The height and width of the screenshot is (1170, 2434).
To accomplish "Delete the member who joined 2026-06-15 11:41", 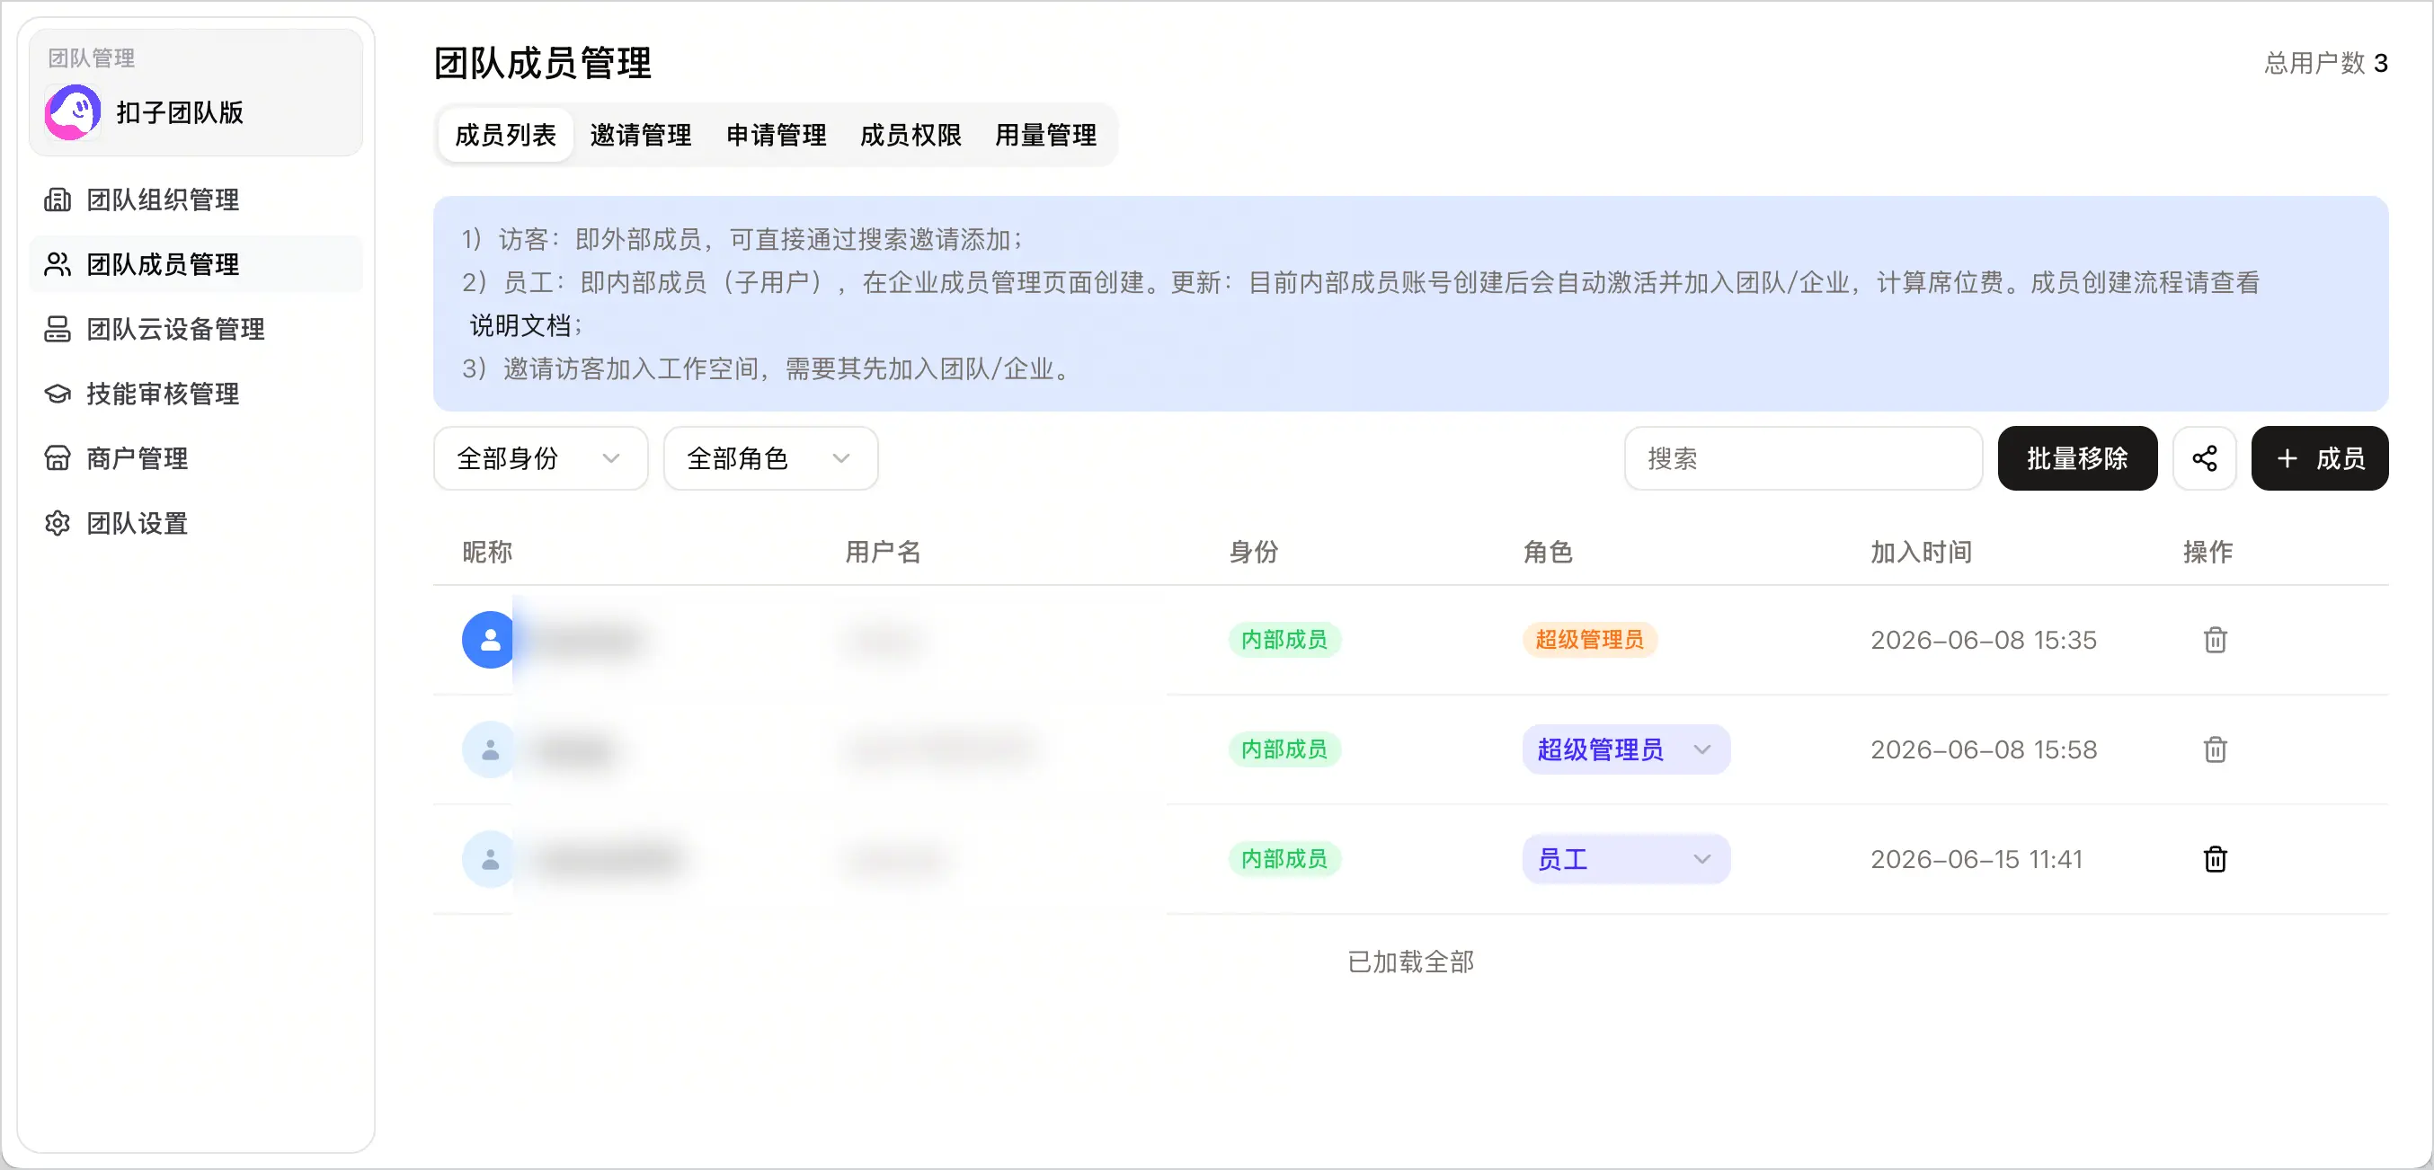I will click(x=2215, y=858).
